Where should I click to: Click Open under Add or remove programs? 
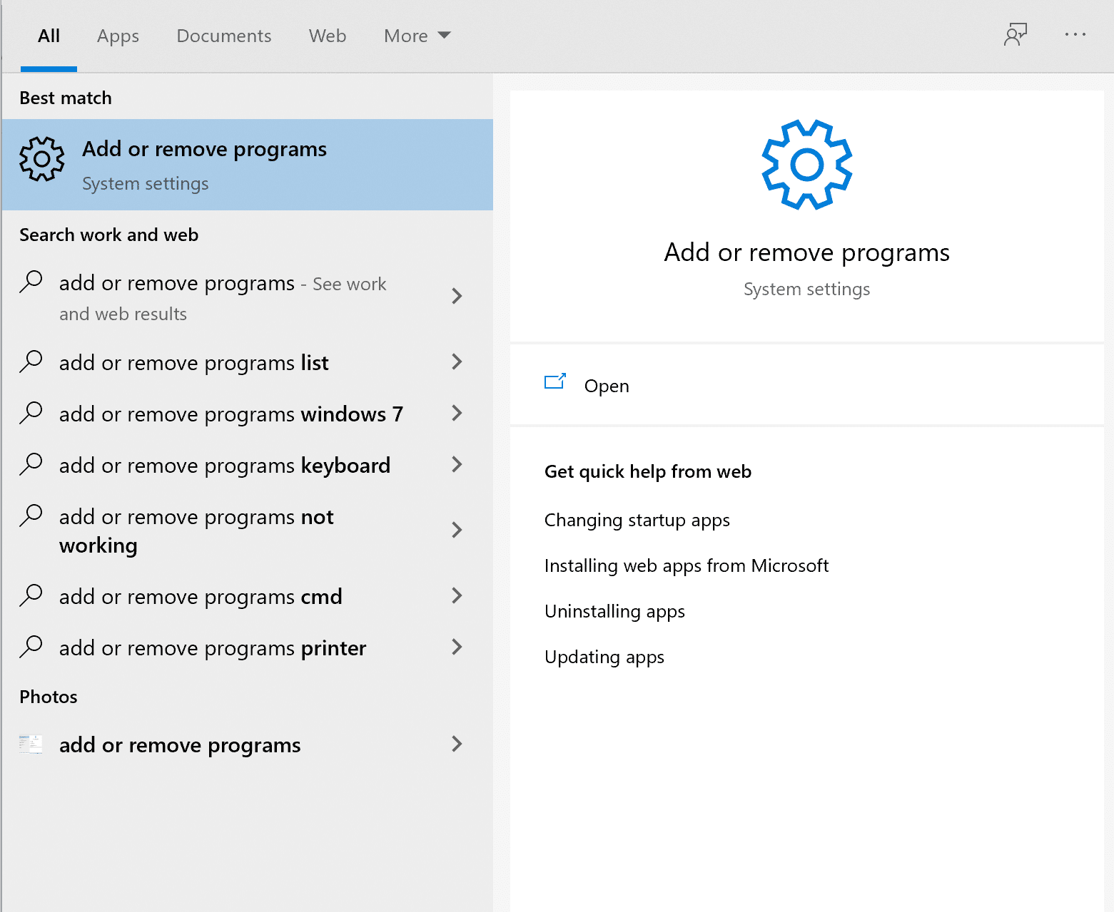[606, 386]
